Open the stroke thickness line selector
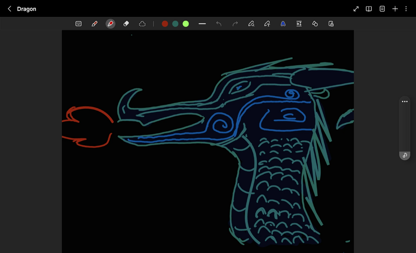The width and height of the screenshot is (416, 253). pyautogui.click(x=202, y=24)
